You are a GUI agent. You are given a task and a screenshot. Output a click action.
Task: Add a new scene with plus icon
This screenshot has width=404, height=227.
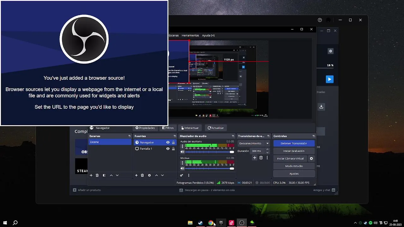tap(91, 175)
